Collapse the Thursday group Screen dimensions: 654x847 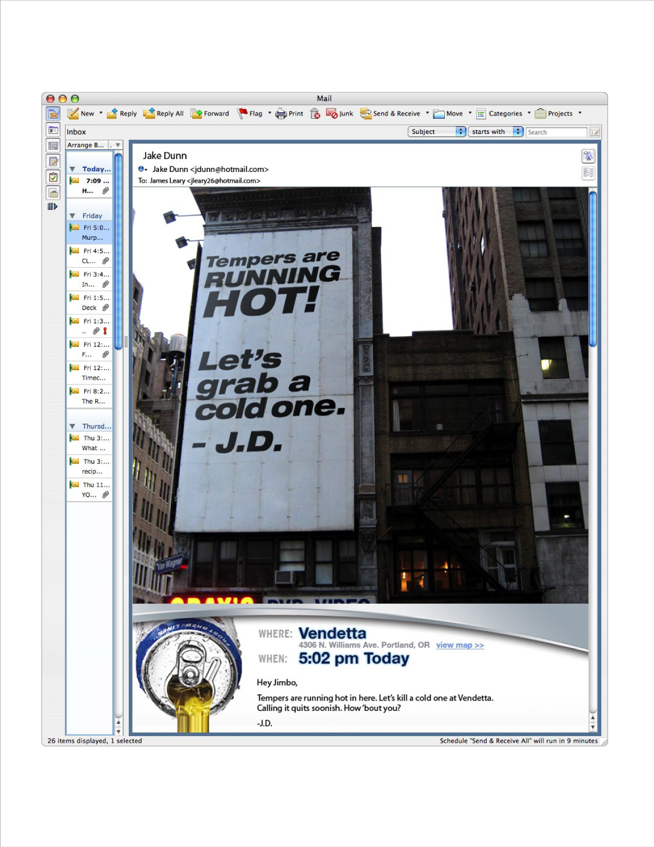[72, 426]
